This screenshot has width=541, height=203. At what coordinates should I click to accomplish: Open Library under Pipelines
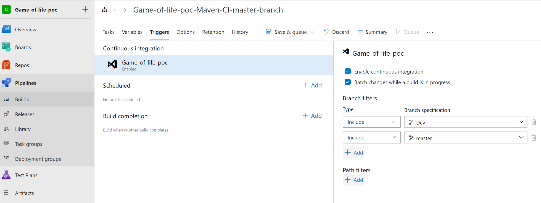point(47,129)
